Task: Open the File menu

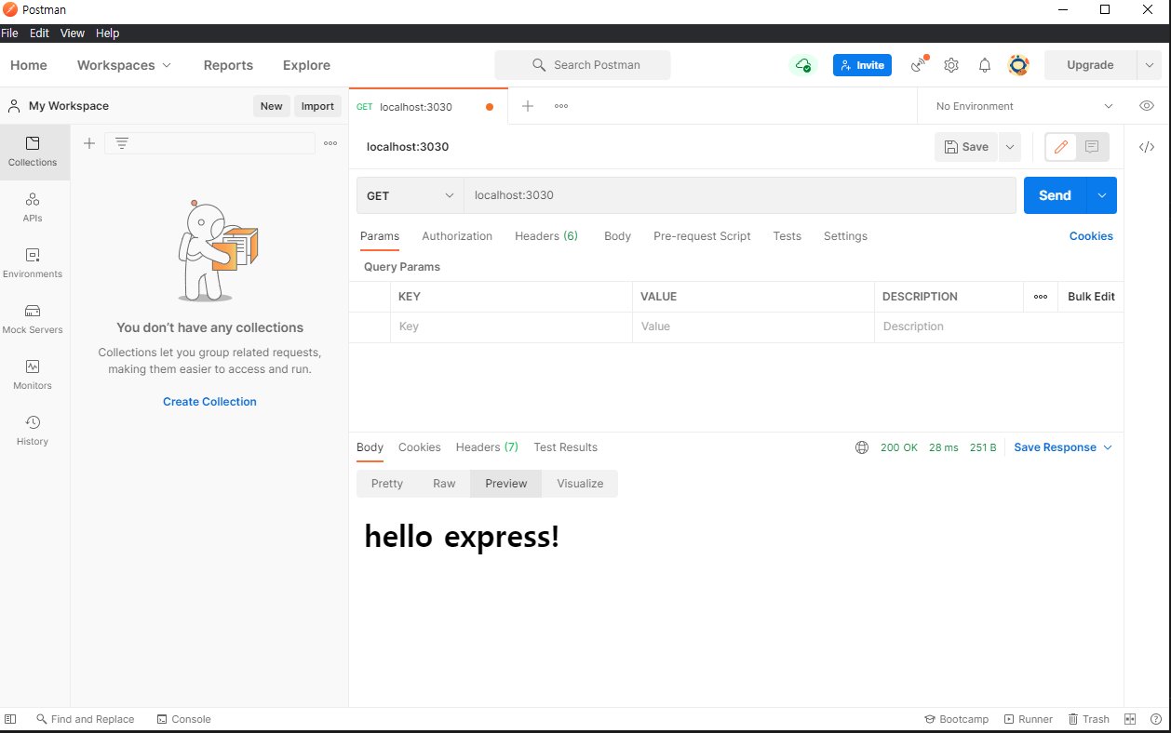Action: (x=9, y=33)
